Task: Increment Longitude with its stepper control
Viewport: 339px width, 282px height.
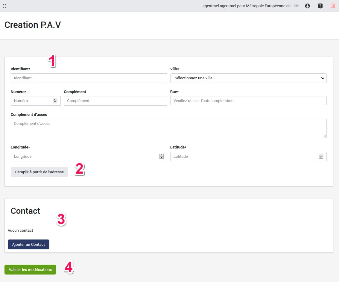Action: tap(162, 155)
